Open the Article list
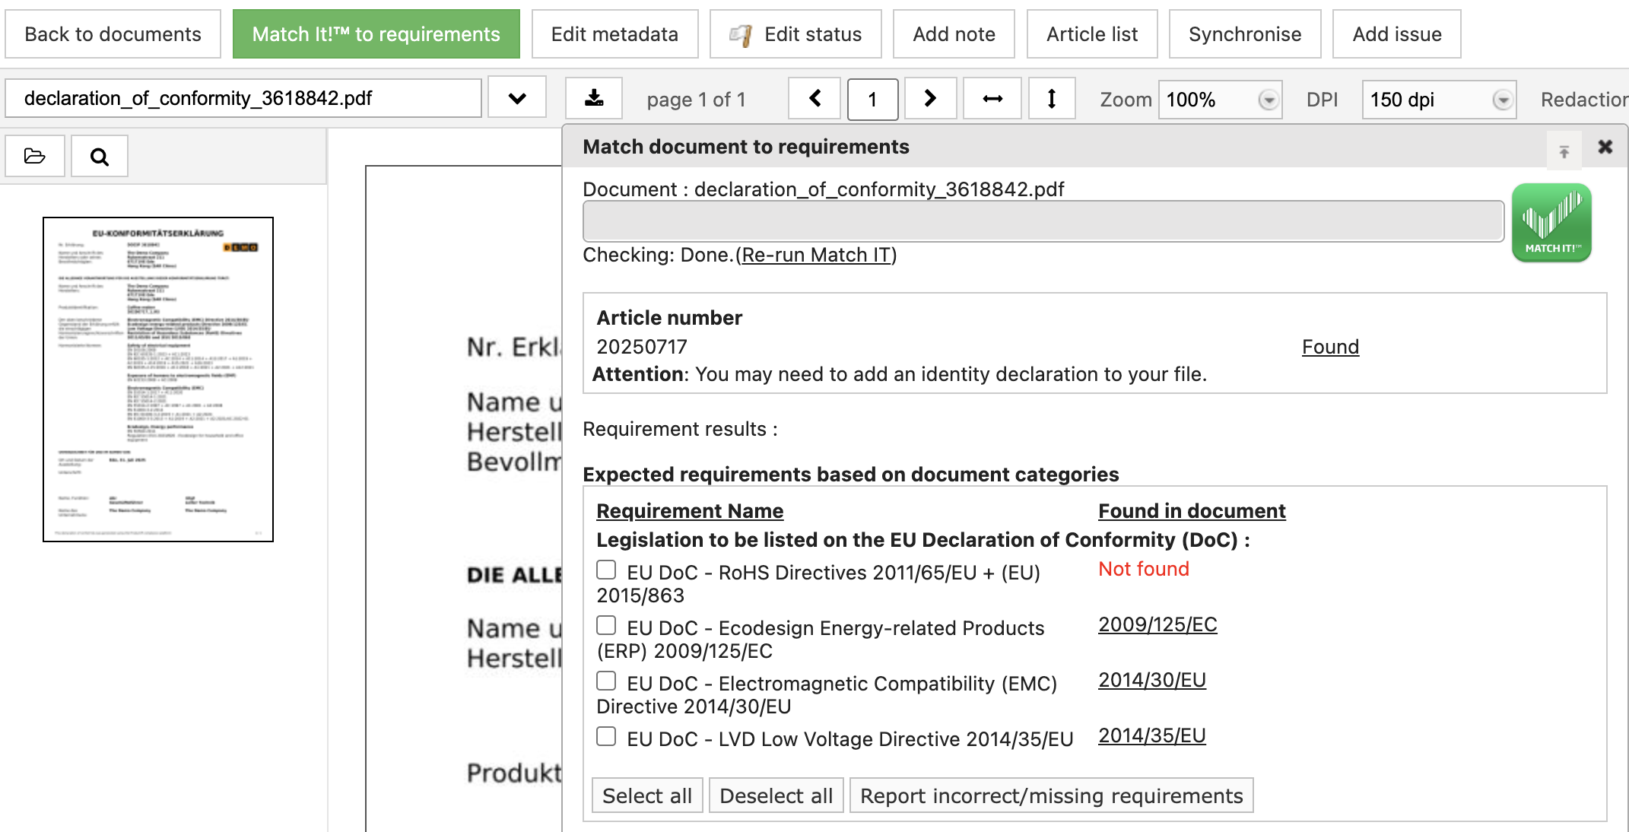The height and width of the screenshot is (832, 1629). (1092, 34)
